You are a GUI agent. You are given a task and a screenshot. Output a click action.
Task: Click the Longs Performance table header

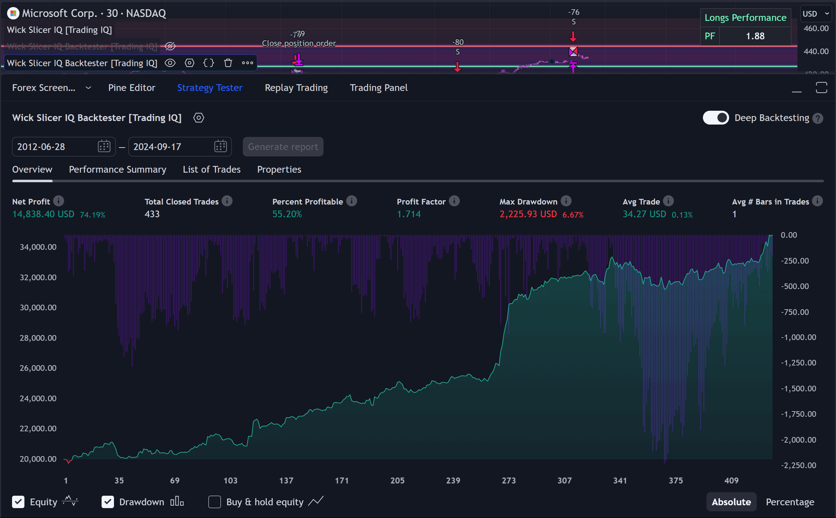[745, 18]
